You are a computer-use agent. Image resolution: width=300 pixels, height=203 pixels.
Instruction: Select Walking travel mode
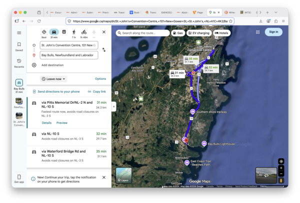point(74,34)
